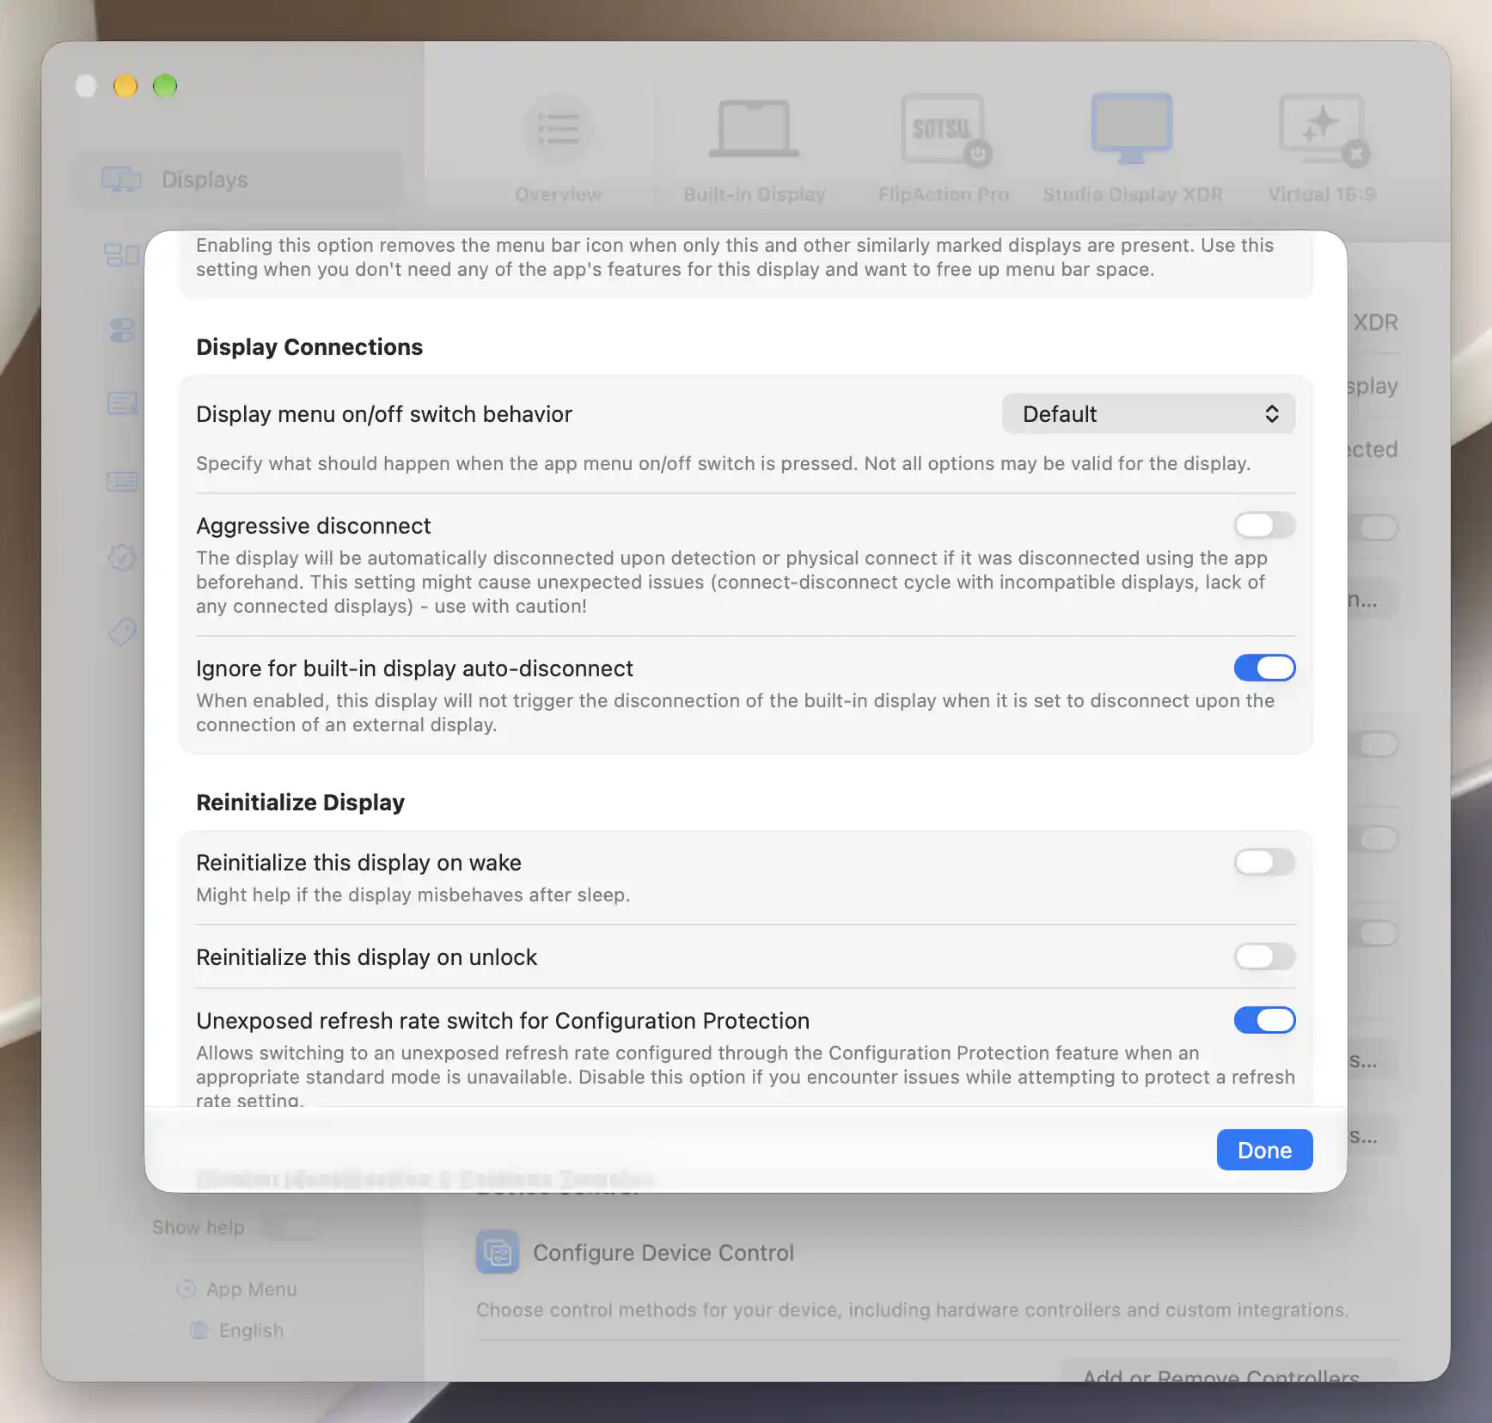Image resolution: width=1492 pixels, height=1423 pixels.
Task: Click the Display Connections heading
Action: [309, 347]
